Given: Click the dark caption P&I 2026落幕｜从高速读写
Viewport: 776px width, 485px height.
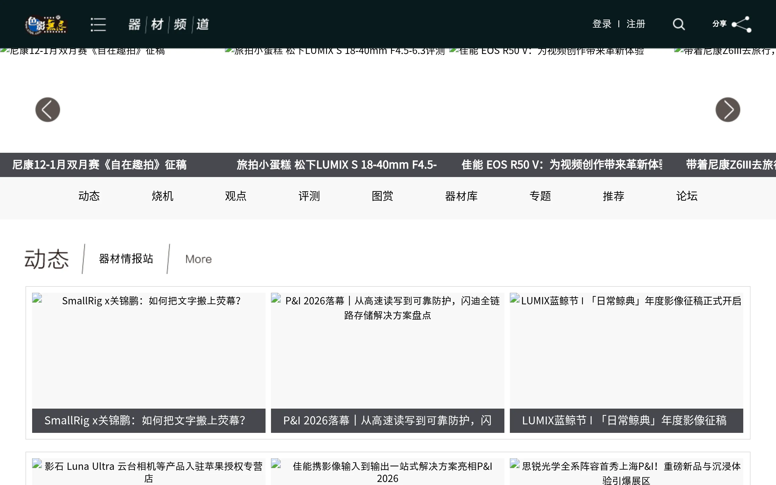Looking at the screenshot, I should pos(387,420).
